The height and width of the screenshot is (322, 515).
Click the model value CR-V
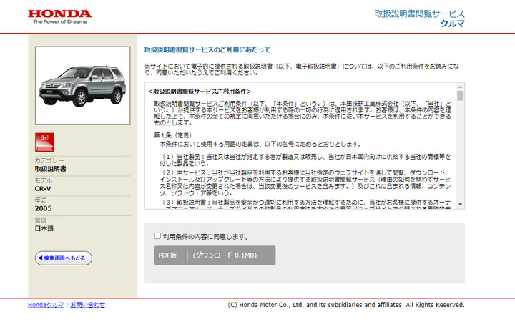tap(43, 189)
